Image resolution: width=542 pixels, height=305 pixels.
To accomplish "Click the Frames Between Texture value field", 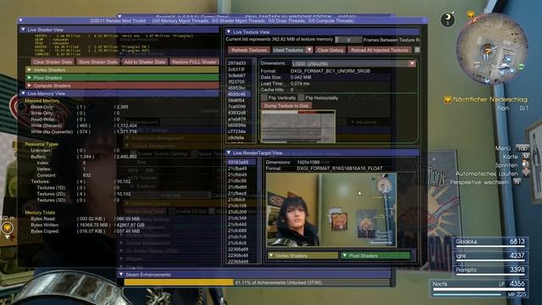I will pos(348,40).
